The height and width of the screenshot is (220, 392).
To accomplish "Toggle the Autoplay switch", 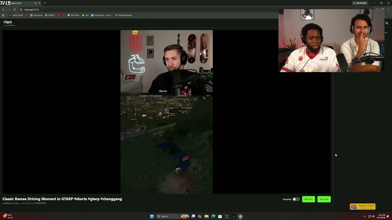I will [296, 199].
